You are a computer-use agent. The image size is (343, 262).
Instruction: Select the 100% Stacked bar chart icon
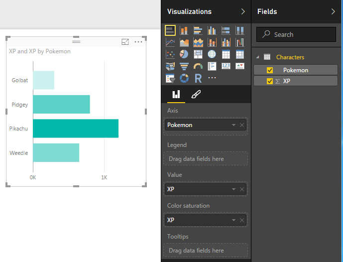coord(226,30)
